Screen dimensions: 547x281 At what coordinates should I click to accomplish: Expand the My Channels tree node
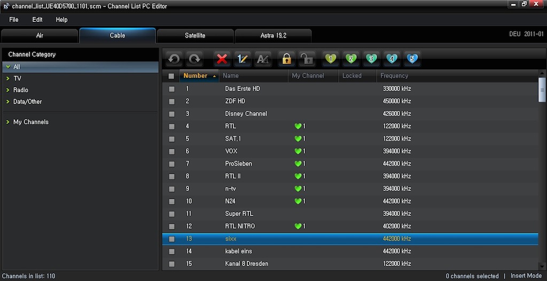(8, 122)
